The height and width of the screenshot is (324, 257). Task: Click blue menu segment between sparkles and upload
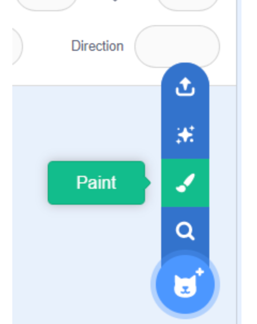(185, 111)
